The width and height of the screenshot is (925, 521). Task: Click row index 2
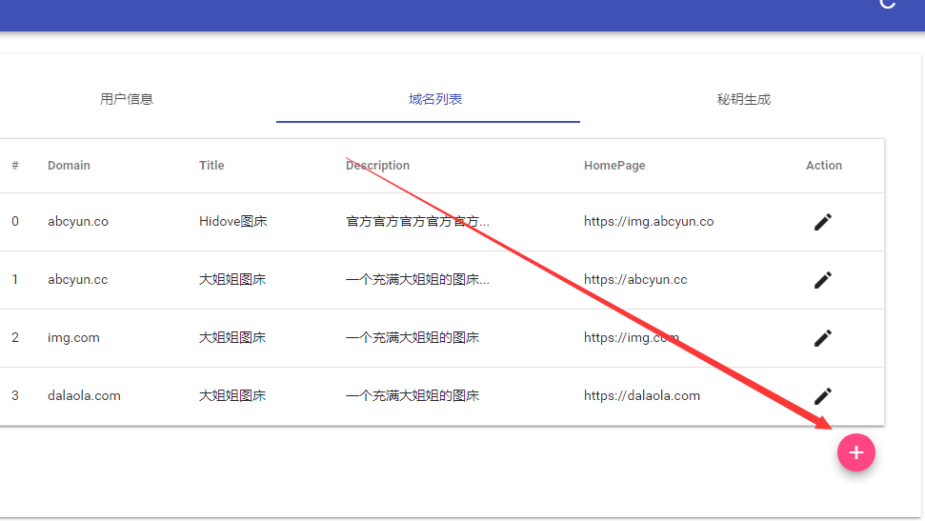pos(15,337)
